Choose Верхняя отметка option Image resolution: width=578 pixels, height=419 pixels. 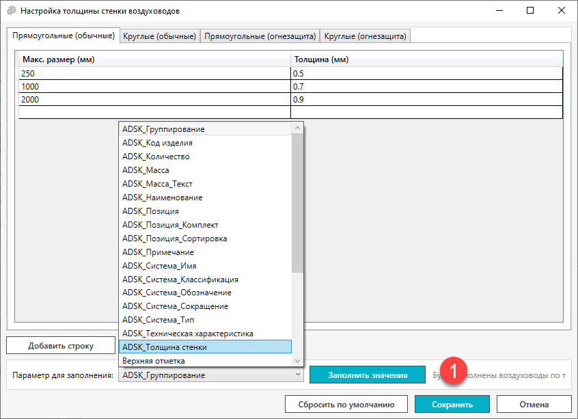[206, 360]
